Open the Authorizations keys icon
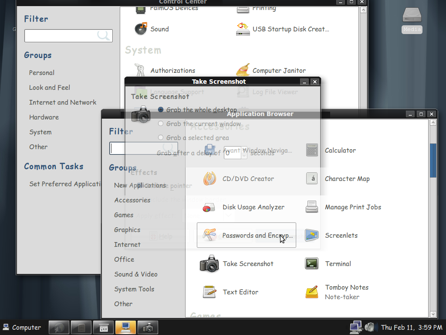 (x=140, y=70)
